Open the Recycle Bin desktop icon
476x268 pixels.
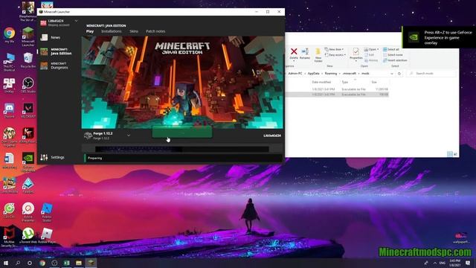[28, 60]
